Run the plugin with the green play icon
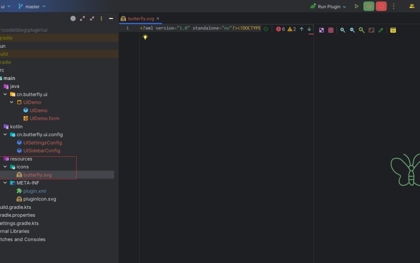 [356, 6]
